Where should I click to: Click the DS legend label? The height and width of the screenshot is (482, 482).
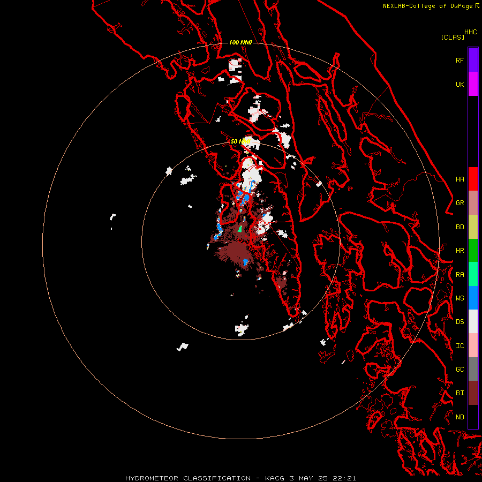tap(460, 322)
